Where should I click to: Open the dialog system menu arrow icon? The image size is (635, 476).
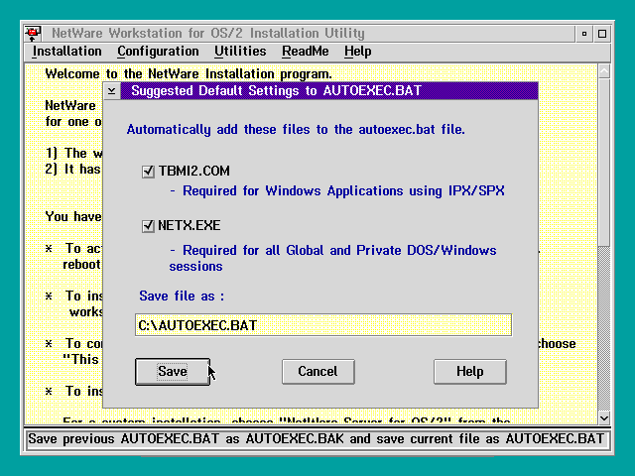[112, 90]
